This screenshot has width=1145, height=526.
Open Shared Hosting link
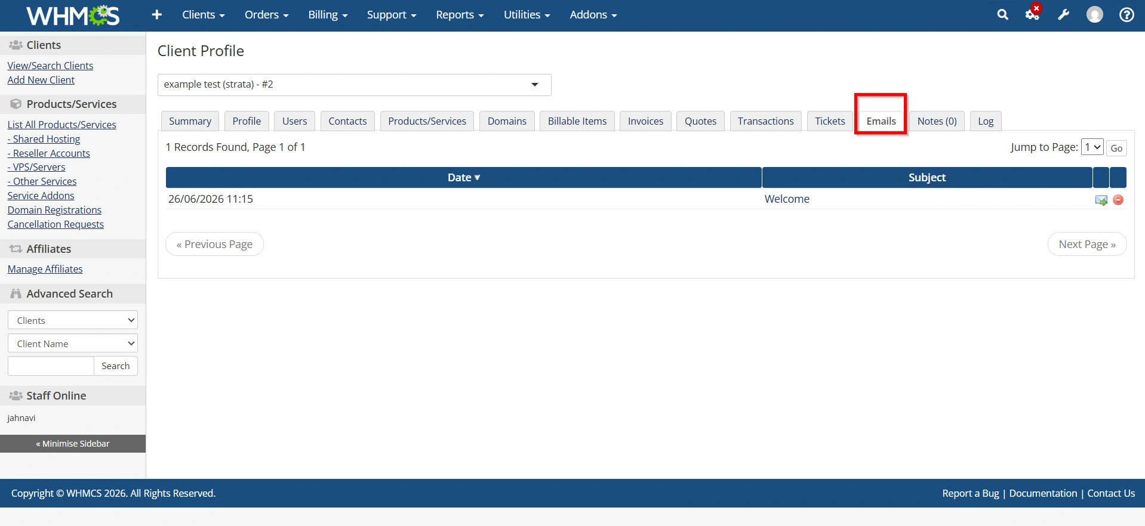[x=44, y=139]
